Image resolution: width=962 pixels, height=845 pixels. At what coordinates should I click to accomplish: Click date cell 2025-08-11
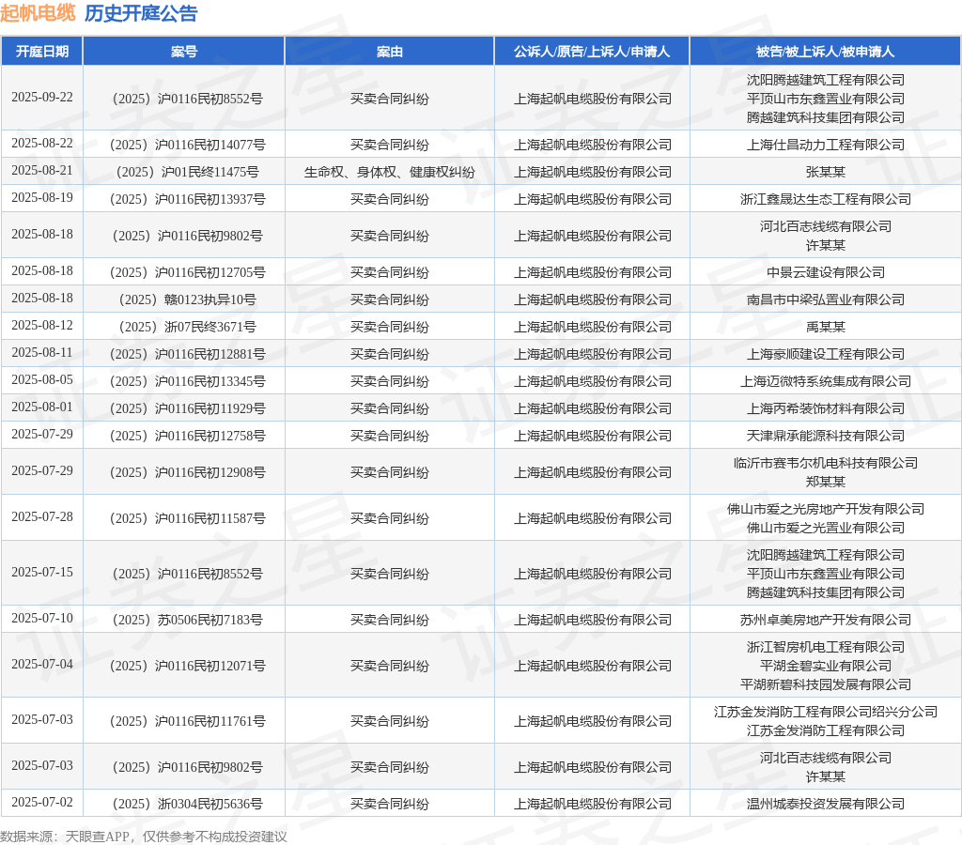tap(41, 353)
